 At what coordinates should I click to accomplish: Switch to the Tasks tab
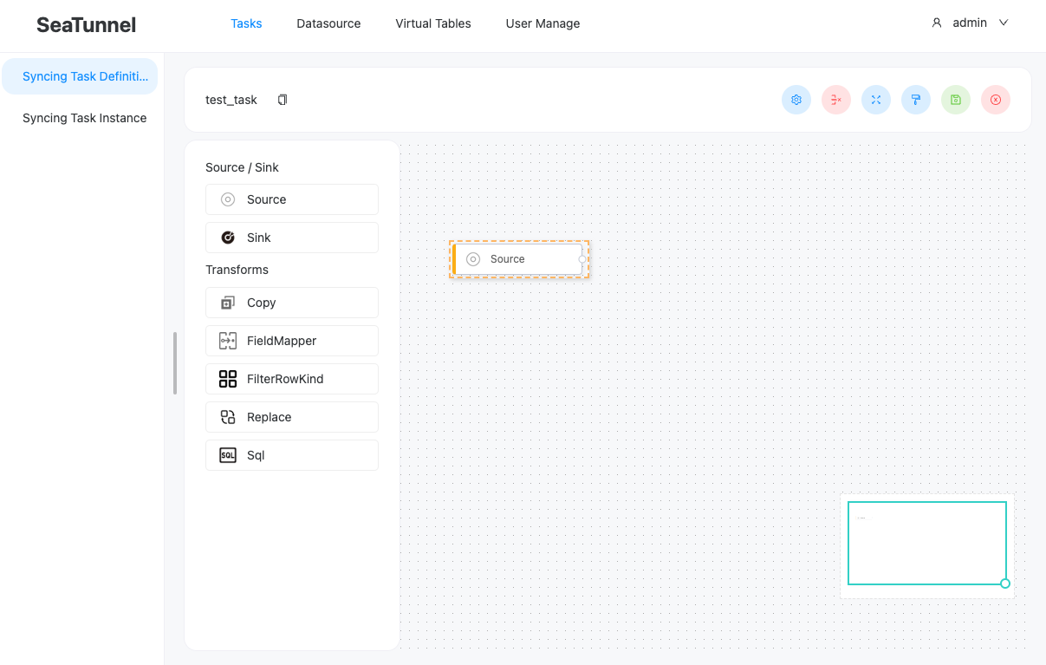[x=246, y=23]
